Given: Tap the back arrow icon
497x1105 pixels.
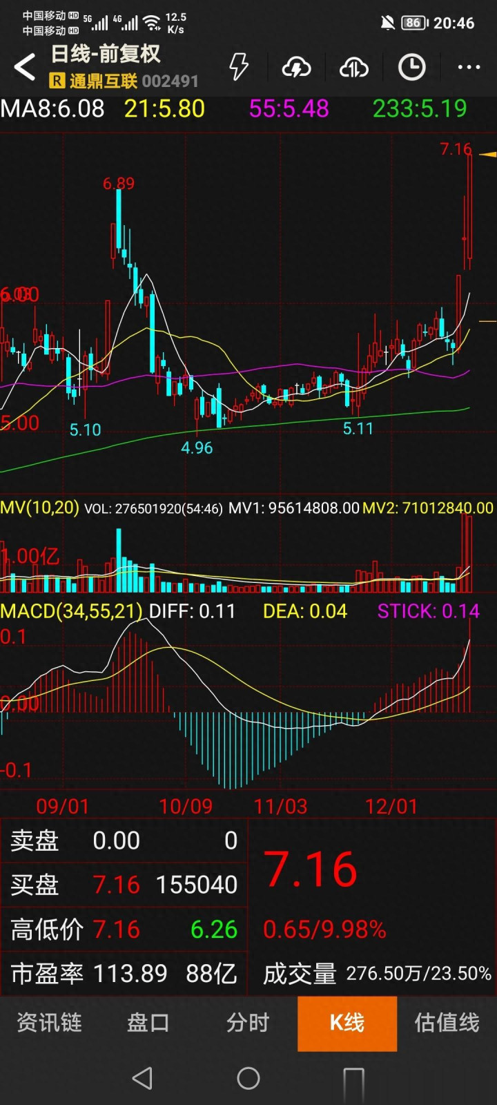Looking at the screenshot, I should (x=25, y=67).
